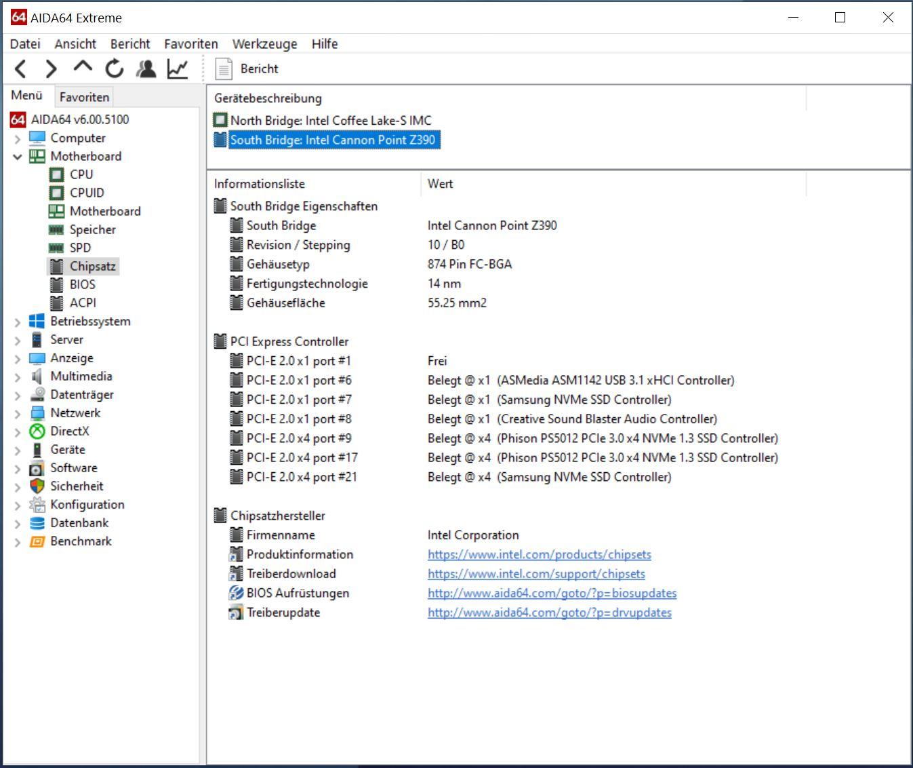Expand the Benchmark tree node

18,541
